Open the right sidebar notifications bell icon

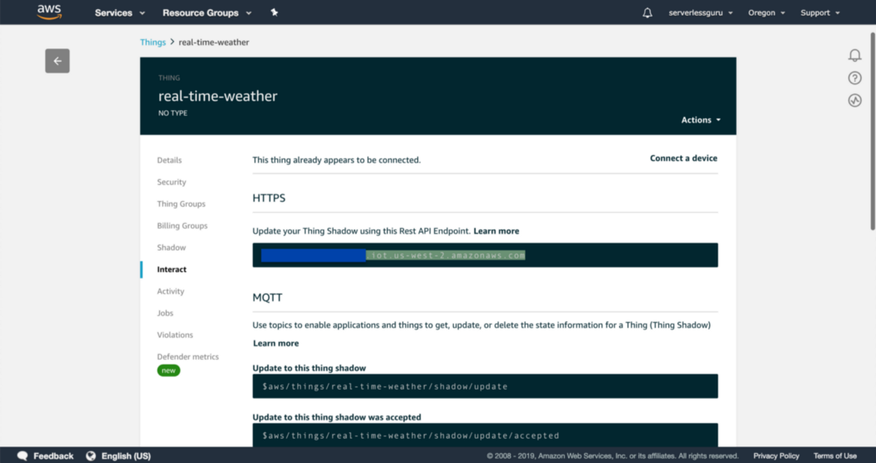855,55
